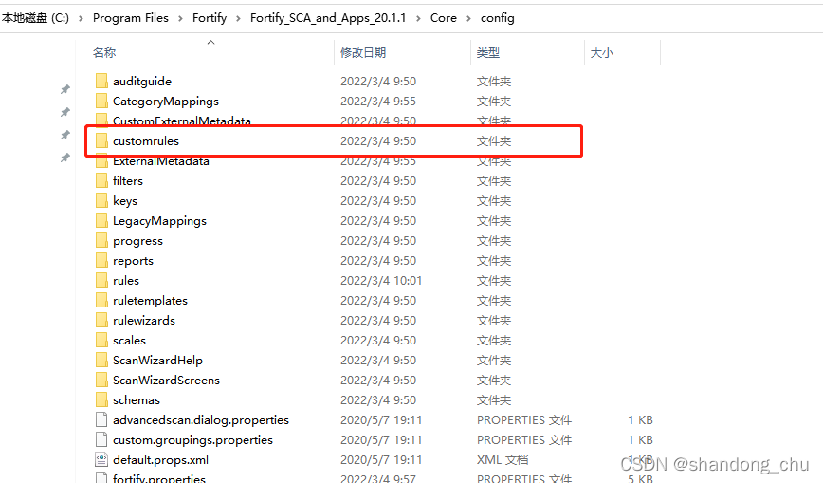
Task: Expand chevron after Core breadcrumb
Action: (468, 18)
